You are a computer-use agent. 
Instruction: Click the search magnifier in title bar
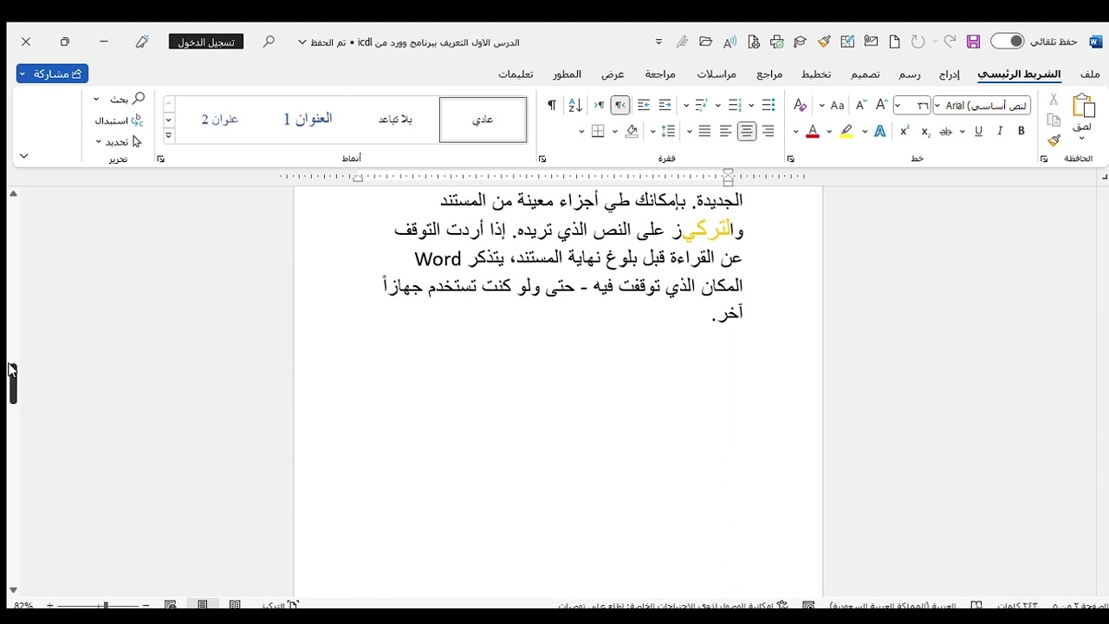[x=269, y=42]
